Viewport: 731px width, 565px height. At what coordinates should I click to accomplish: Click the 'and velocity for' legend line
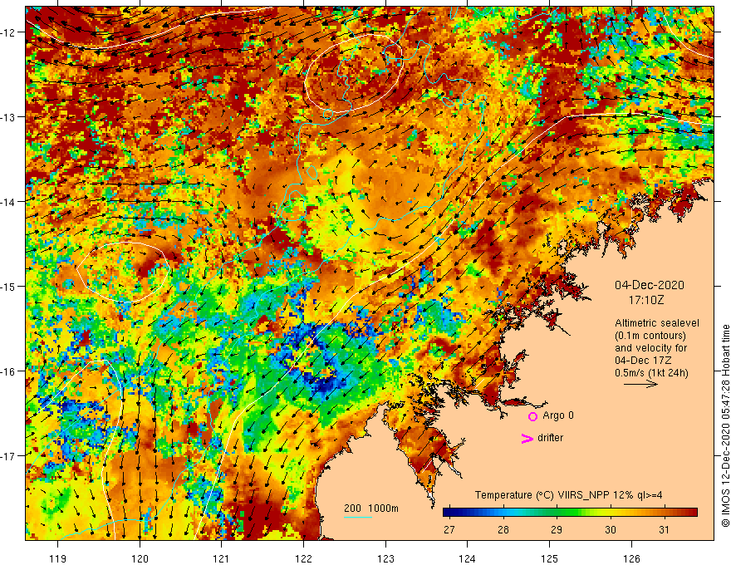(x=650, y=348)
